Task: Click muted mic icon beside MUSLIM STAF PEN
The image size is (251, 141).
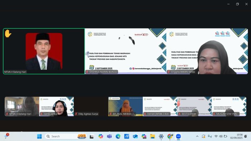Action: click(214, 114)
